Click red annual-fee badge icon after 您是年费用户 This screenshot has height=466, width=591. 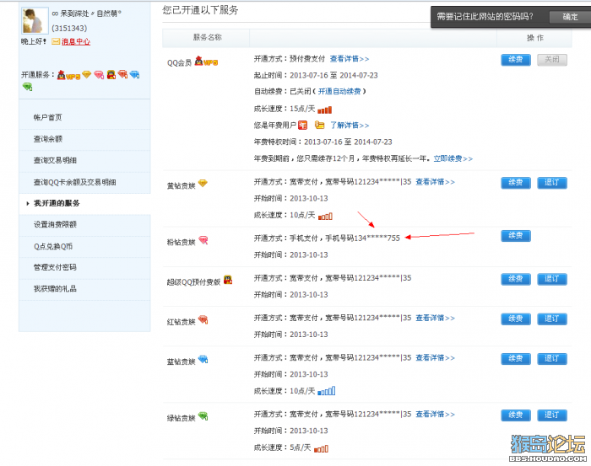[302, 125]
